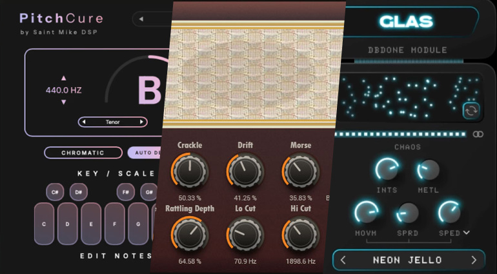Go to next preset after NEON JELLO
Viewport: 497px width, 274px height.
coord(474,260)
